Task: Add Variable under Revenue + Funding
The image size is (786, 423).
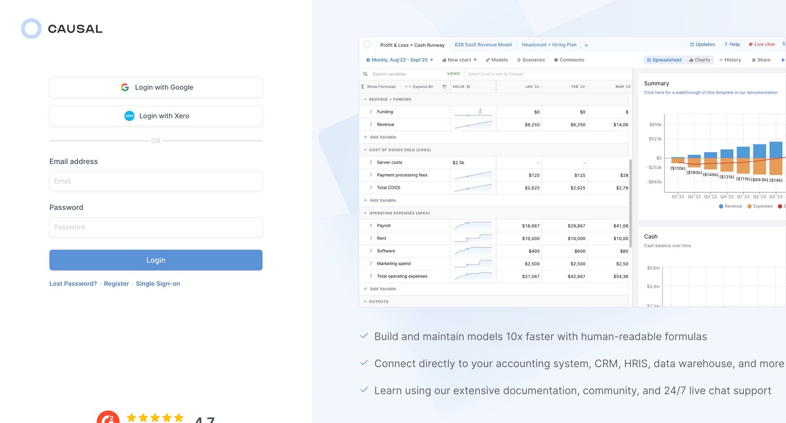Action: (379, 137)
